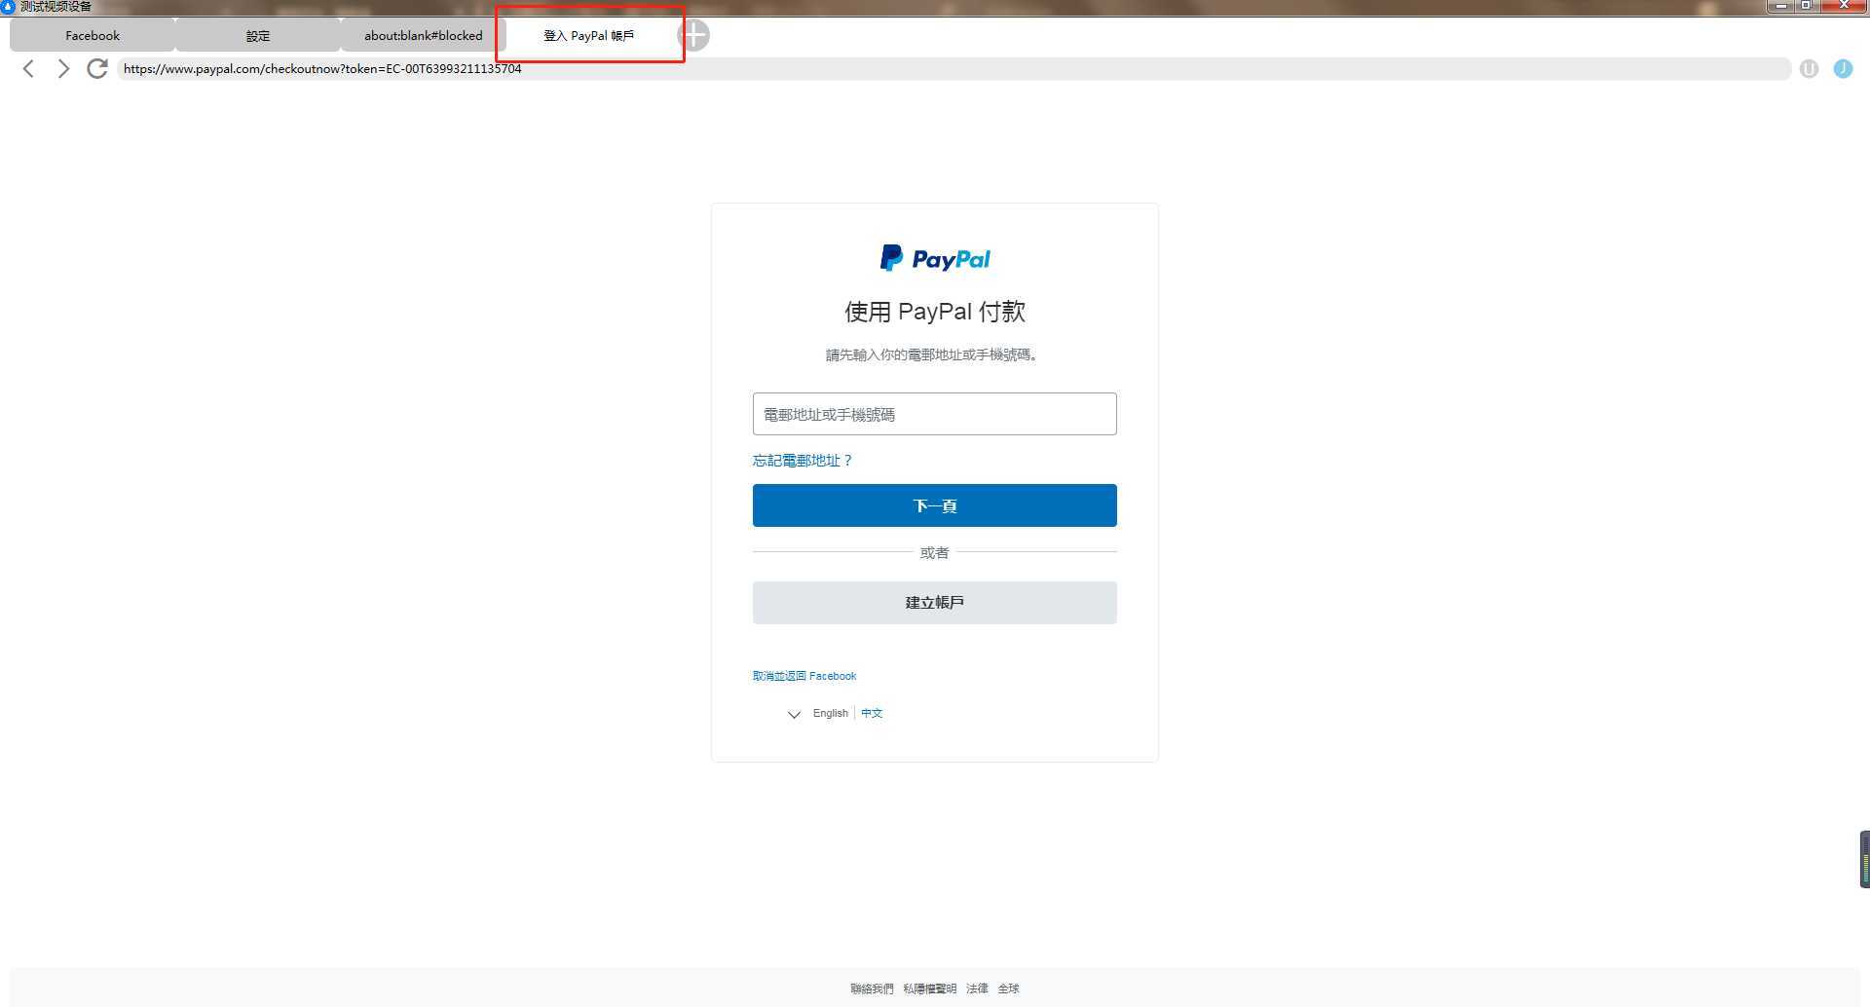Reload the page with the refresh icon

[x=96, y=68]
